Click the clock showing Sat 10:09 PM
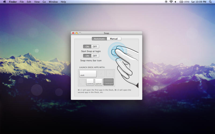 tap(199, 2)
